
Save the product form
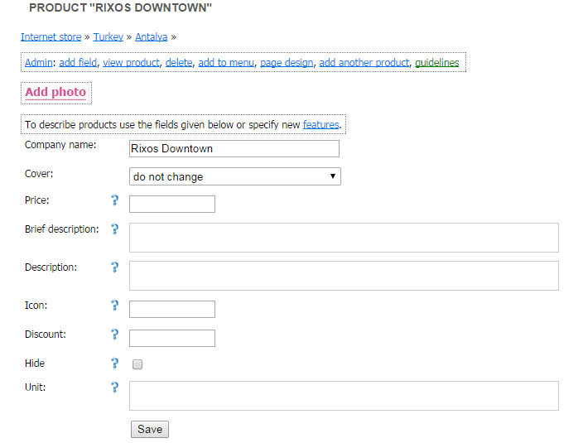pos(150,429)
